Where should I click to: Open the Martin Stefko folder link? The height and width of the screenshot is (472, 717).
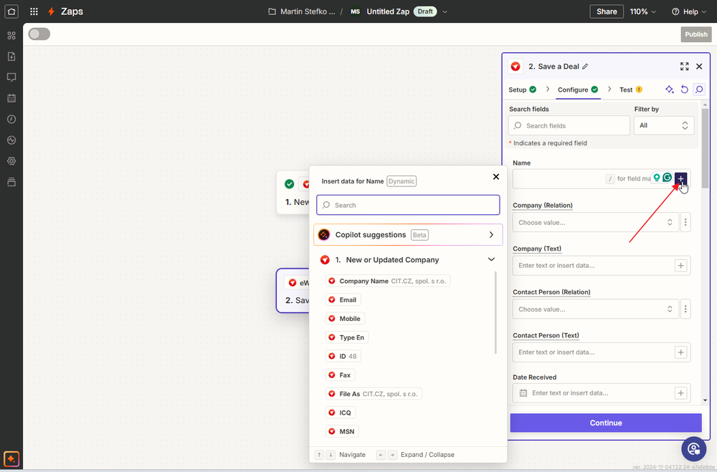pos(302,11)
